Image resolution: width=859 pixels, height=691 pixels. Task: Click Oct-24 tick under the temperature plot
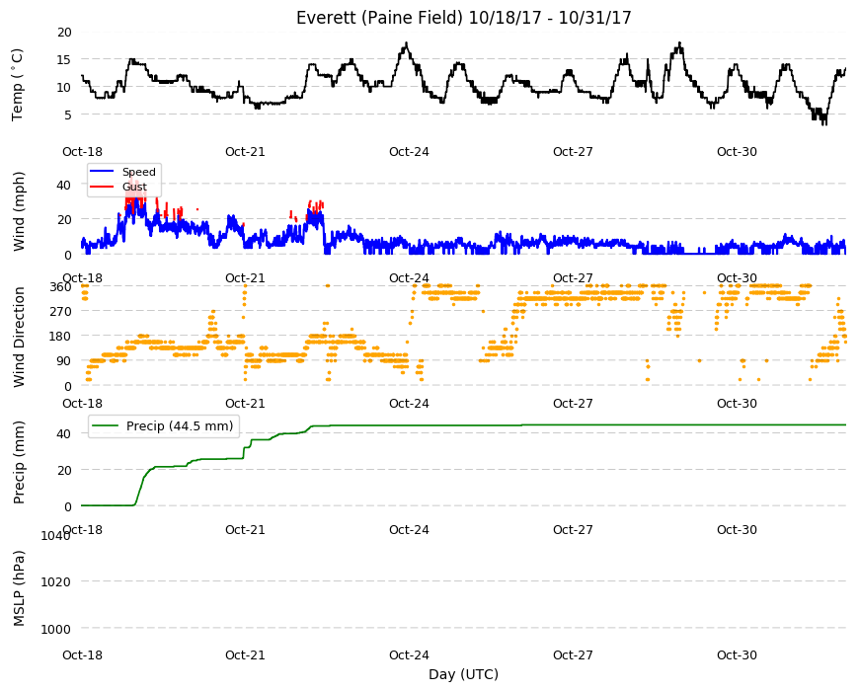[x=409, y=152]
